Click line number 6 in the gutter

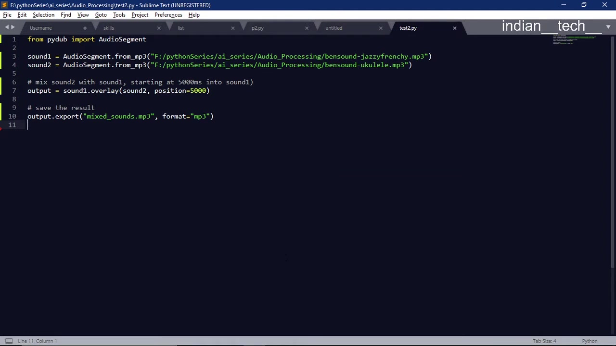point(14,82)
